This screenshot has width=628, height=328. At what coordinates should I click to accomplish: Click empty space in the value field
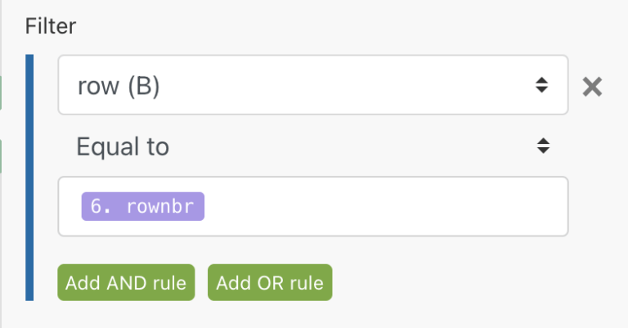(x=384, y=207)
